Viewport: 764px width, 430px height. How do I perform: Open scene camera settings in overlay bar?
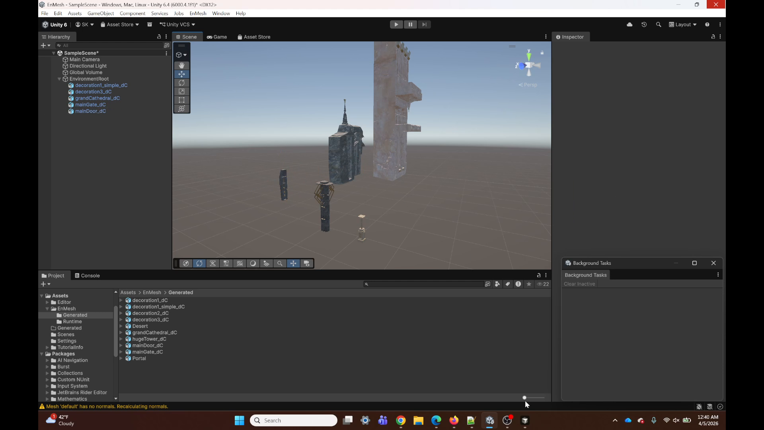pyautogui.click(x=307, y=264)
